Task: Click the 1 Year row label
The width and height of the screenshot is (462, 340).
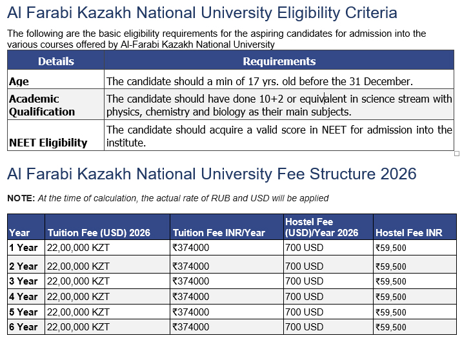Action: 24,248
